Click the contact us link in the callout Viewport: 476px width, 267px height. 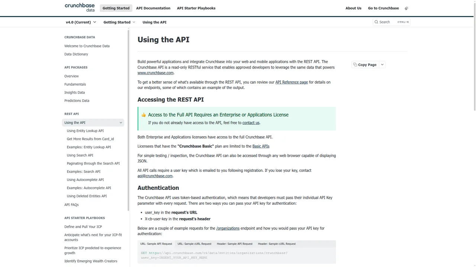point(251,122)
